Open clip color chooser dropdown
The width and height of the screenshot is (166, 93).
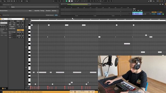pyautogui.click(x=4, y=23)
